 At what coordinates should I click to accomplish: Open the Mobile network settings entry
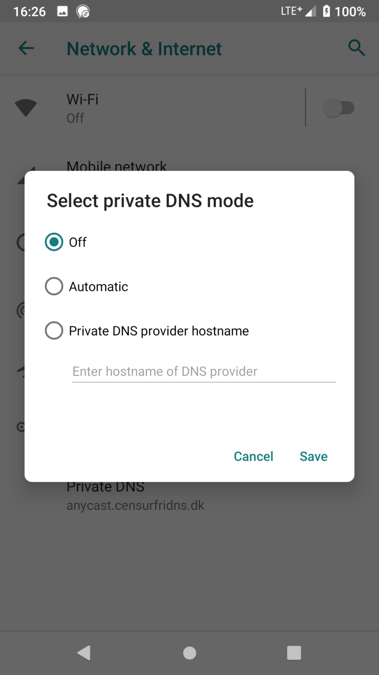117,167
